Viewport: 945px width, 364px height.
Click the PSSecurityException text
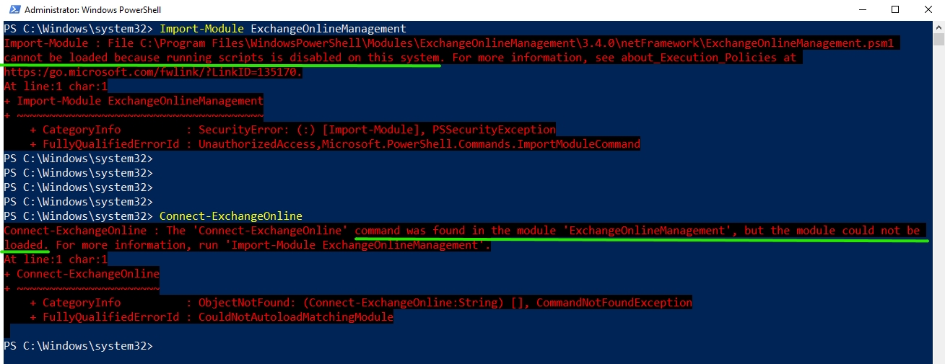coord(494,130)
